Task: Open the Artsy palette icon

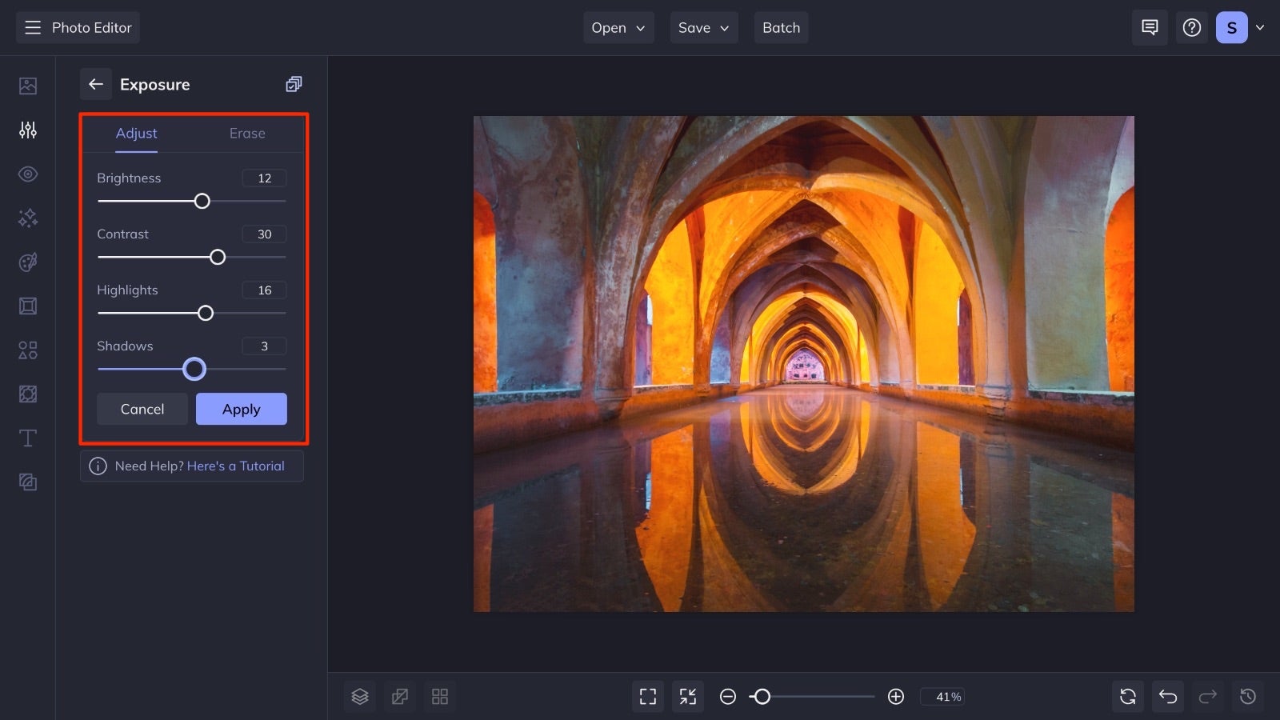Action: 27,262
